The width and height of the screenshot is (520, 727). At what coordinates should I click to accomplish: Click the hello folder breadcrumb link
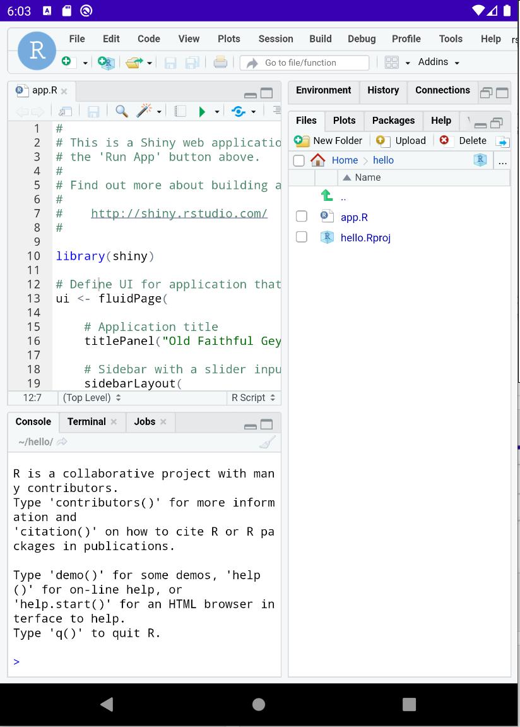383,160
